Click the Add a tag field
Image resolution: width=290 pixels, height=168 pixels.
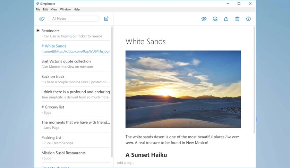click(x=125, y=163)
